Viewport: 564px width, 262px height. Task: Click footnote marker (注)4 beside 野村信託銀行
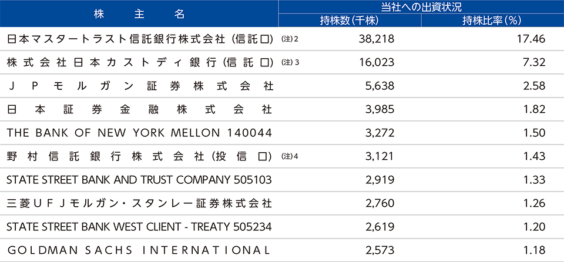point(290,156)
